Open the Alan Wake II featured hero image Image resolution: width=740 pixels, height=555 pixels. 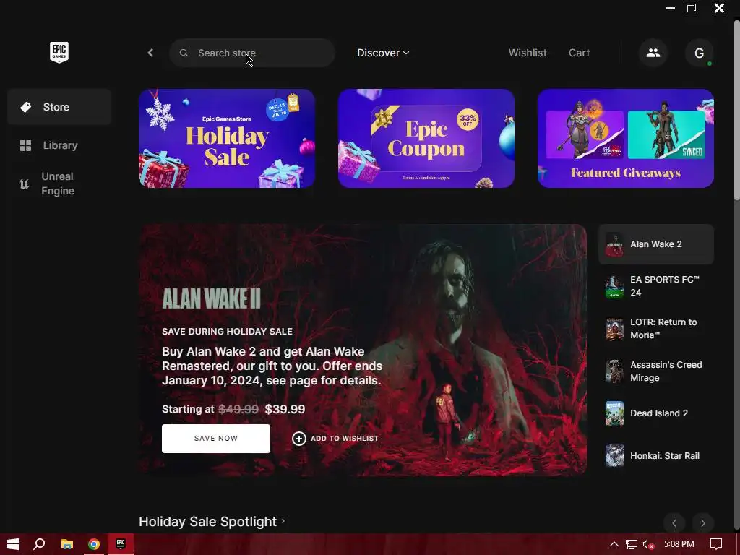[363, 350]
